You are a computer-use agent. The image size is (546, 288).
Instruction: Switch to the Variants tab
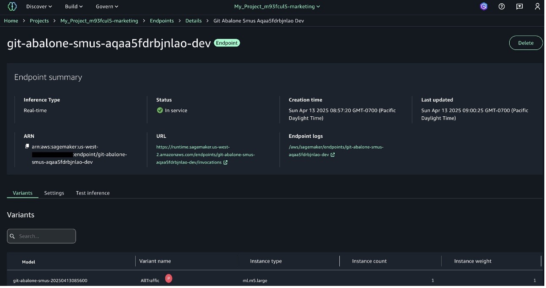click(23, 193)
